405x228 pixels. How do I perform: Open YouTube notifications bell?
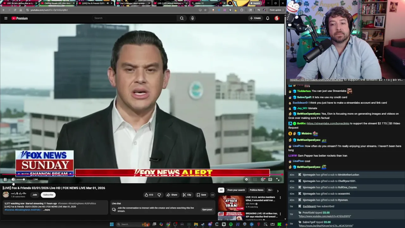tap(267, 18)
